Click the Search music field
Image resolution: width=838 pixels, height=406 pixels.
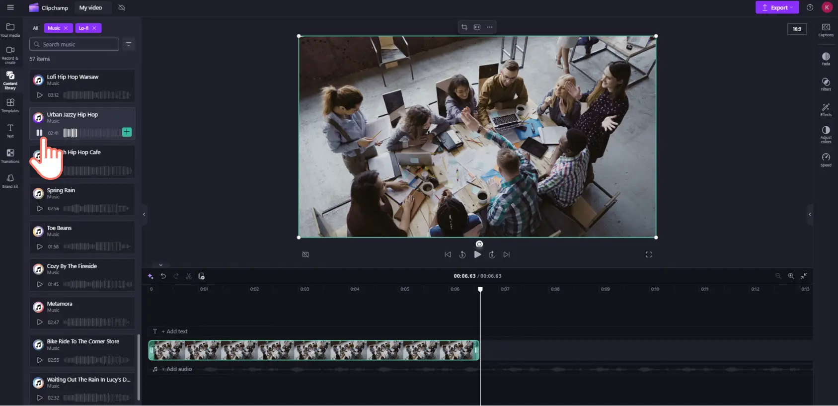(74, 44)
